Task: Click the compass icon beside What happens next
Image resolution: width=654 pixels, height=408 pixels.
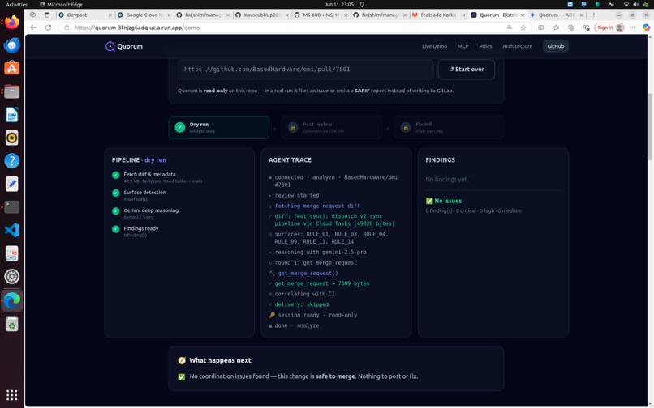Action: coord(182,360)
